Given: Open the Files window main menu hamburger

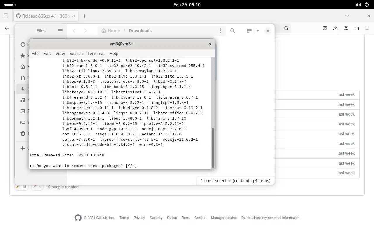Looking at the screenshot, I should point(60,31).
